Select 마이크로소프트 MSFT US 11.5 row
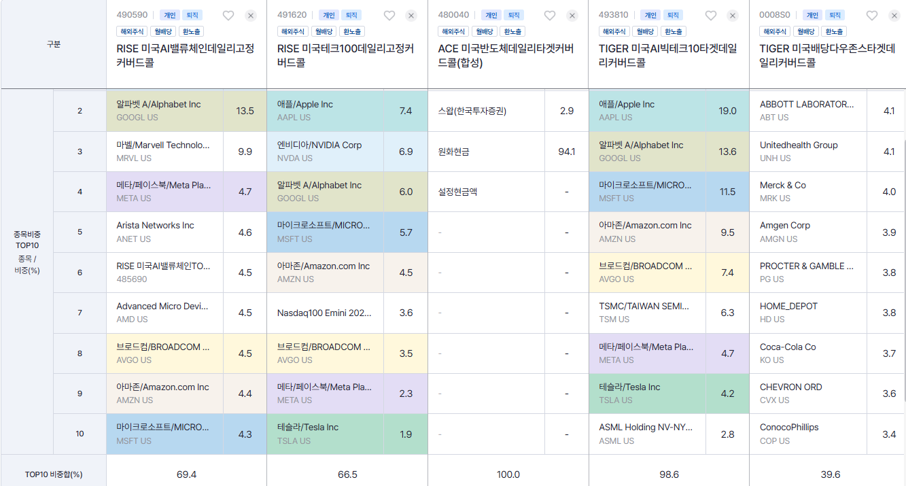This screenshot has height=486, width=906. [x=669, y=192]
